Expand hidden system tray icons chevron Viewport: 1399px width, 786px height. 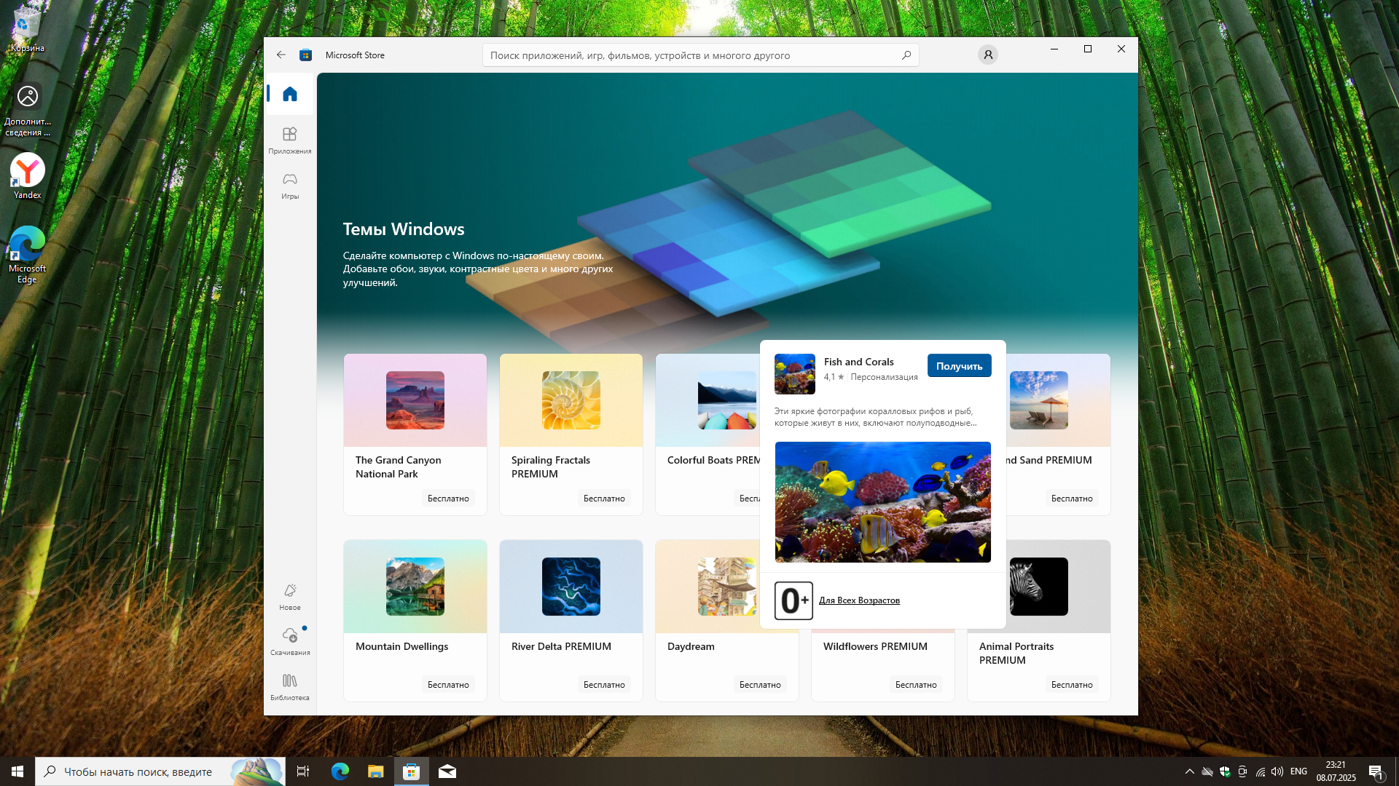click(x=1189, y=771)
